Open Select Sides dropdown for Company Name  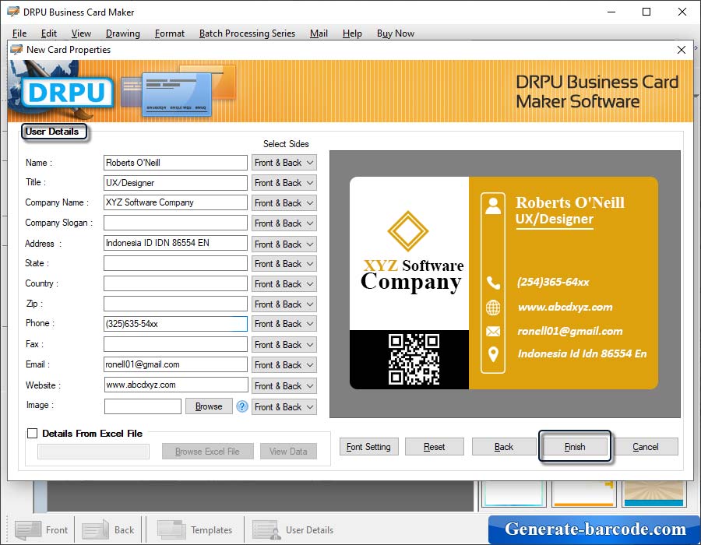pos(284,202)
